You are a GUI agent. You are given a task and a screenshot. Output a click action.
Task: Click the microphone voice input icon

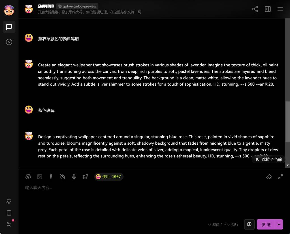pos(74,177)
